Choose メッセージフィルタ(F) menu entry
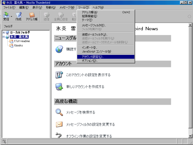 tap(106, 25)
